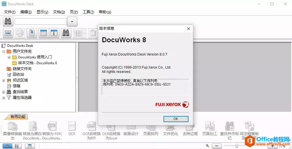Click the 页面加工 function icon

tap(210, 126)
